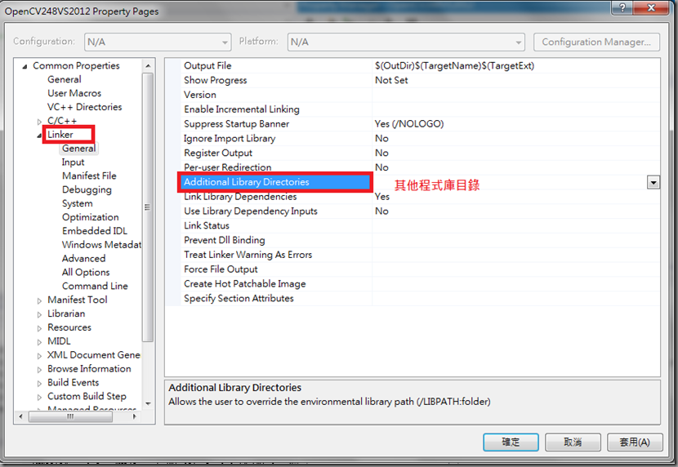Open the Platform combo box
Screen dimensions: 678x467
pyautogui.click(x=406, y=42)
